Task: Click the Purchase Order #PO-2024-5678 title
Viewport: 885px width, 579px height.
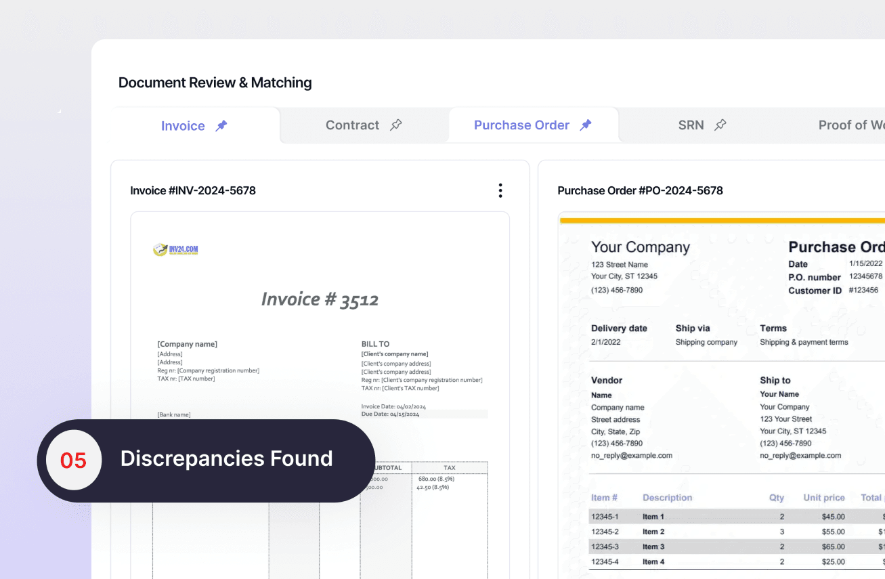Action: 640,190
